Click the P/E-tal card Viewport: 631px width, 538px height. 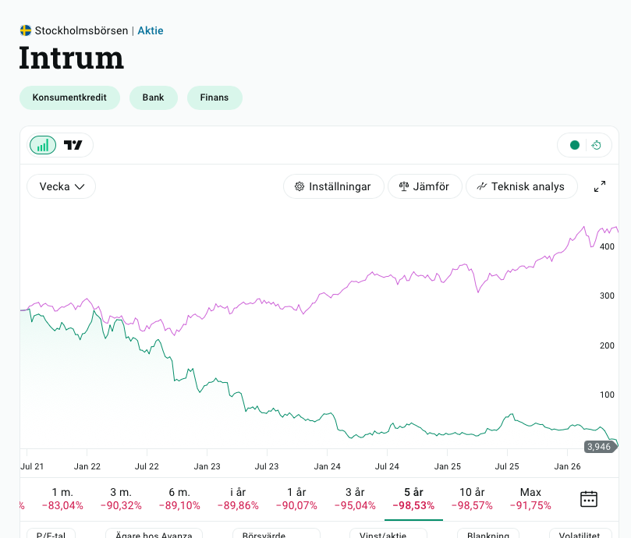point(51,533)
